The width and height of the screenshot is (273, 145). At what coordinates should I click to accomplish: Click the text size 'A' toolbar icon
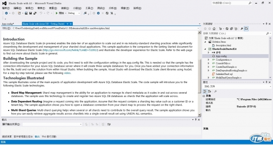tap(112, 13)
